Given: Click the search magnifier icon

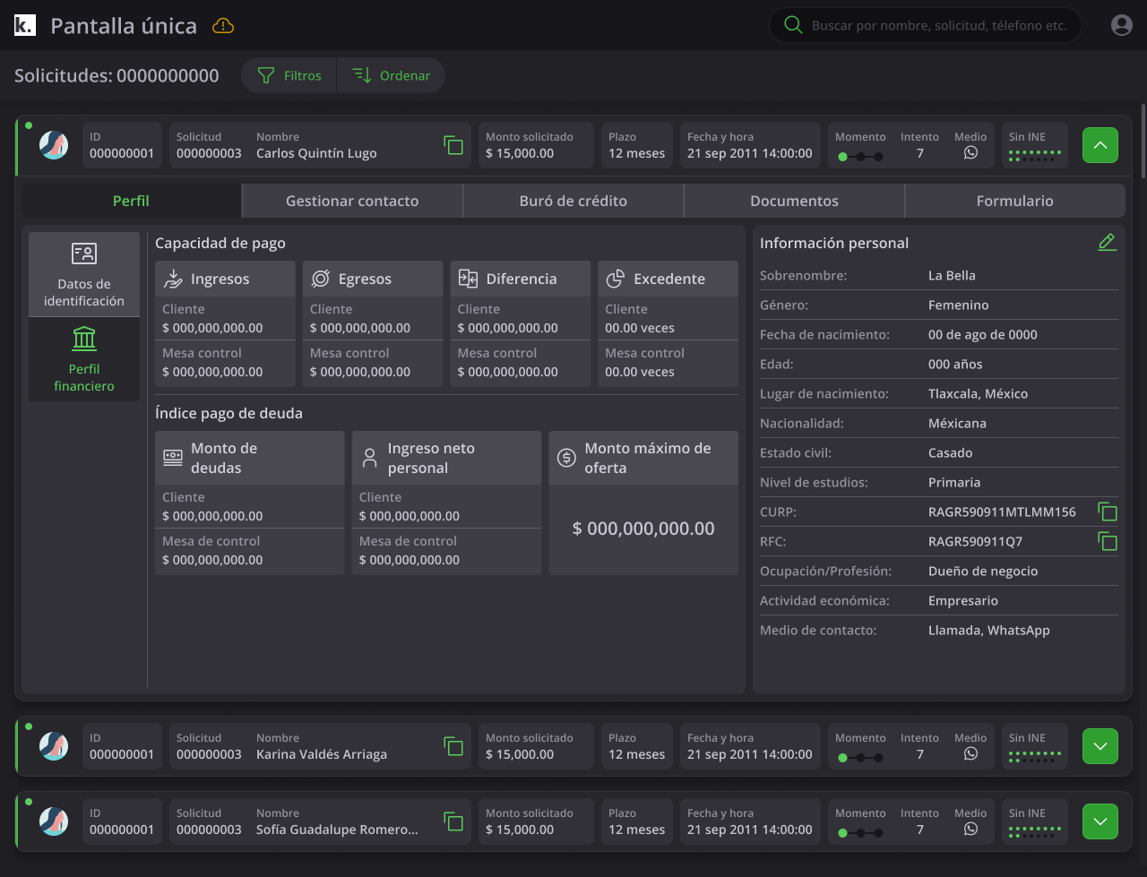Looking at the screenshot, I should pos(793,25).
